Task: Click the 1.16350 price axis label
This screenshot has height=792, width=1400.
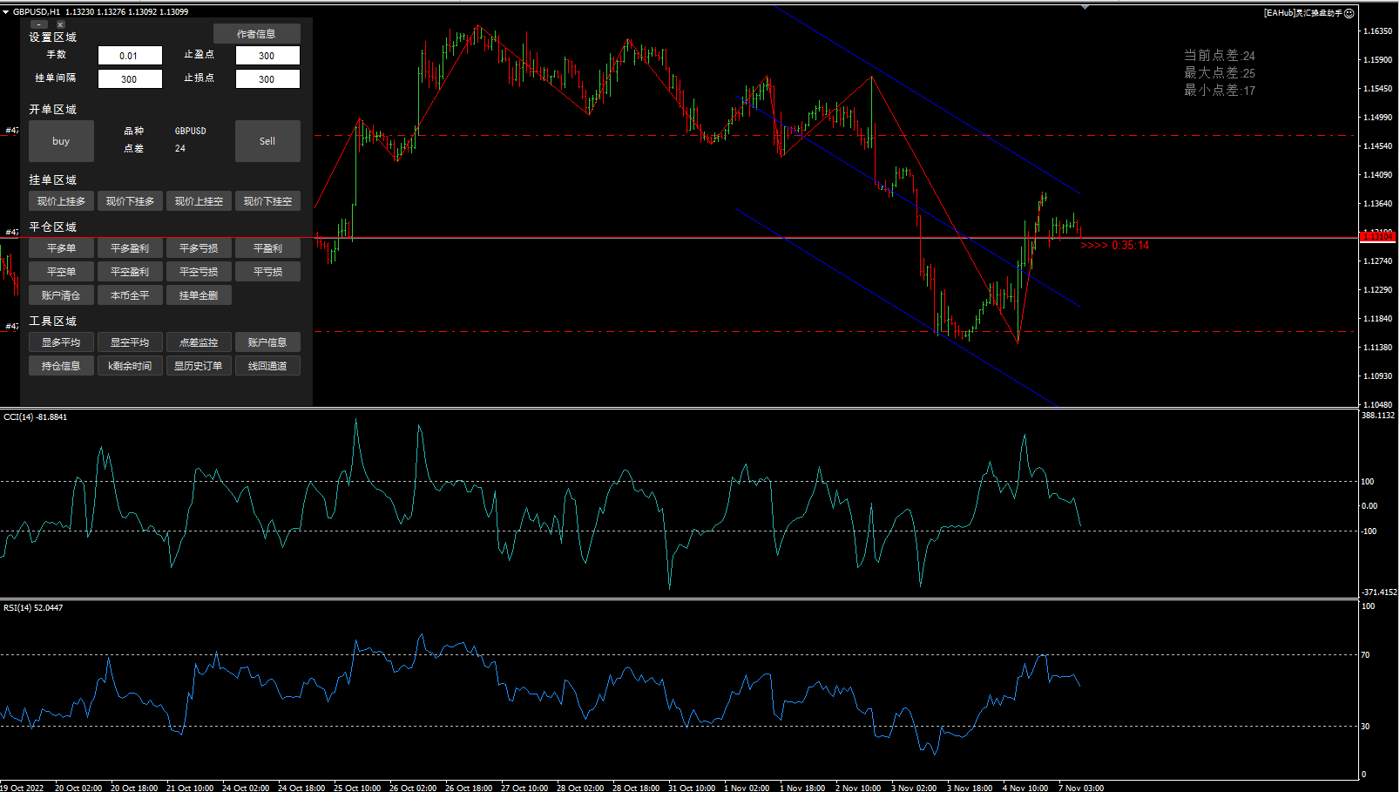Action: coord(1377,31)
